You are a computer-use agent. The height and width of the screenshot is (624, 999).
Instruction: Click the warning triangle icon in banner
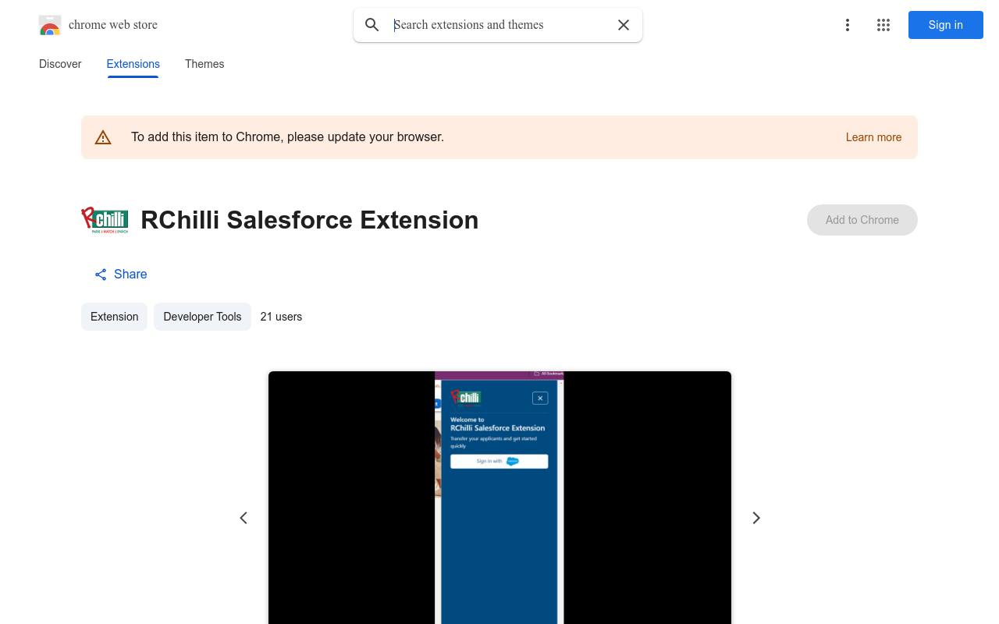click(x=103, y=137)
